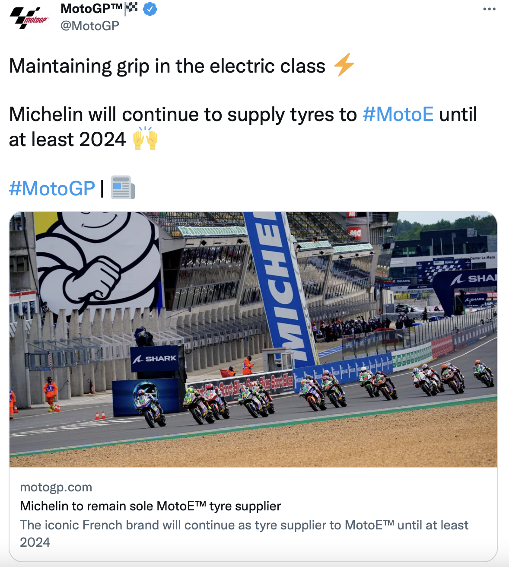The image size is (509, 567).
Task: Open the three-dot more options menu
Action: [489, 9]
